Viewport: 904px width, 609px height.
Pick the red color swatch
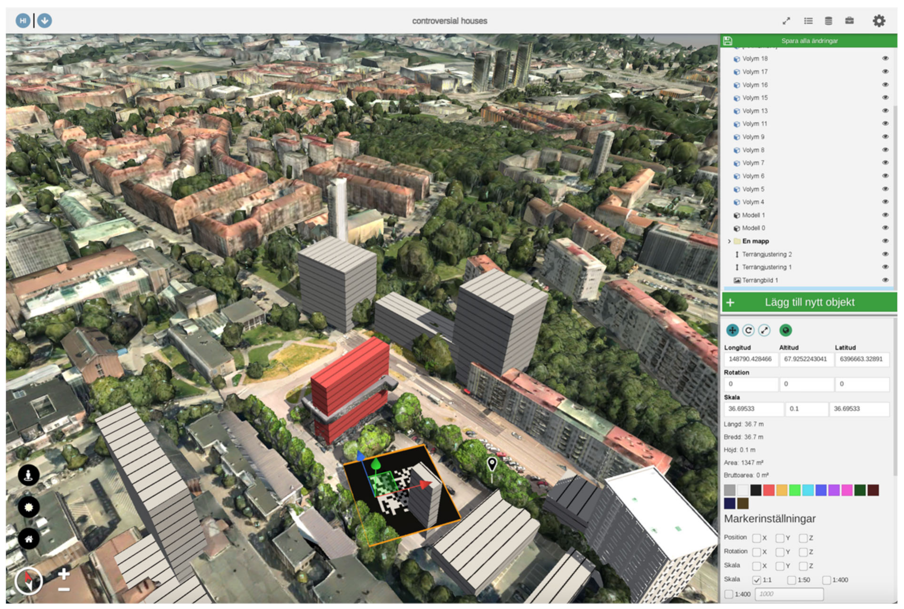[x=768, y=490]
